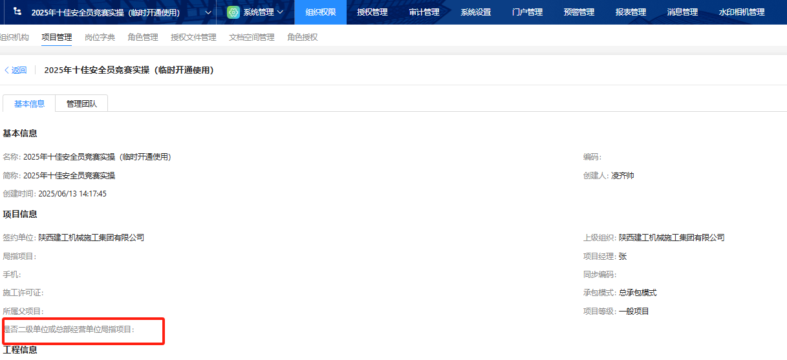Open 文档空间管理 sub-navigation tab
The image size is (787, 360).
[252, 37]
